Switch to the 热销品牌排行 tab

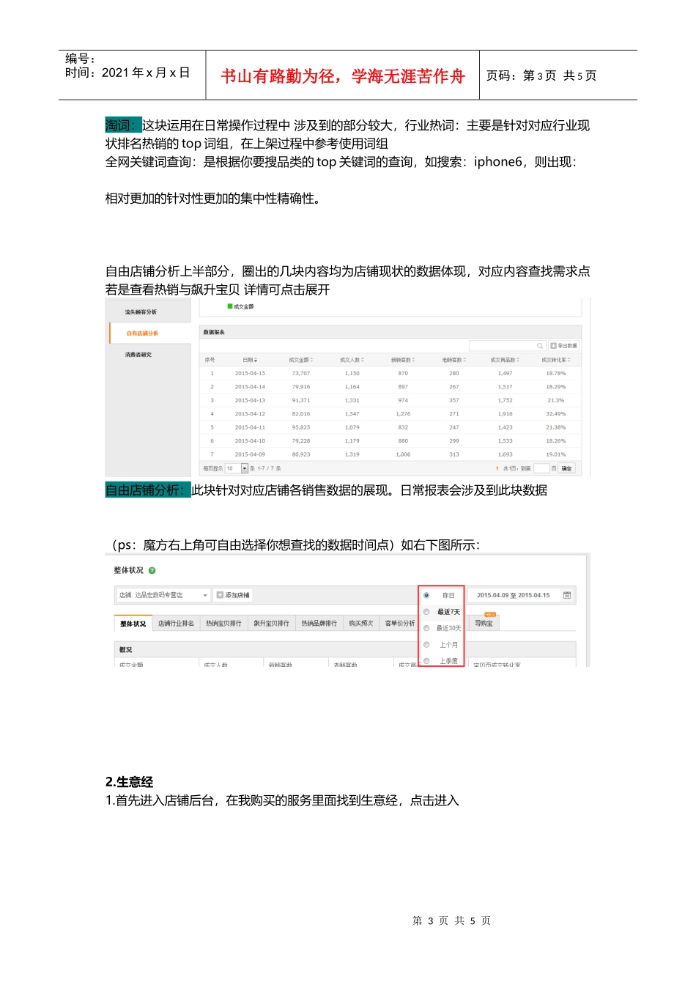click(x=319, y=624)
